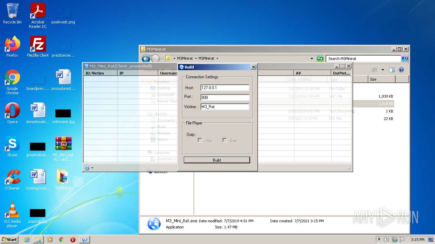
Task: Click the AV column header
Action: click(312, 73)
